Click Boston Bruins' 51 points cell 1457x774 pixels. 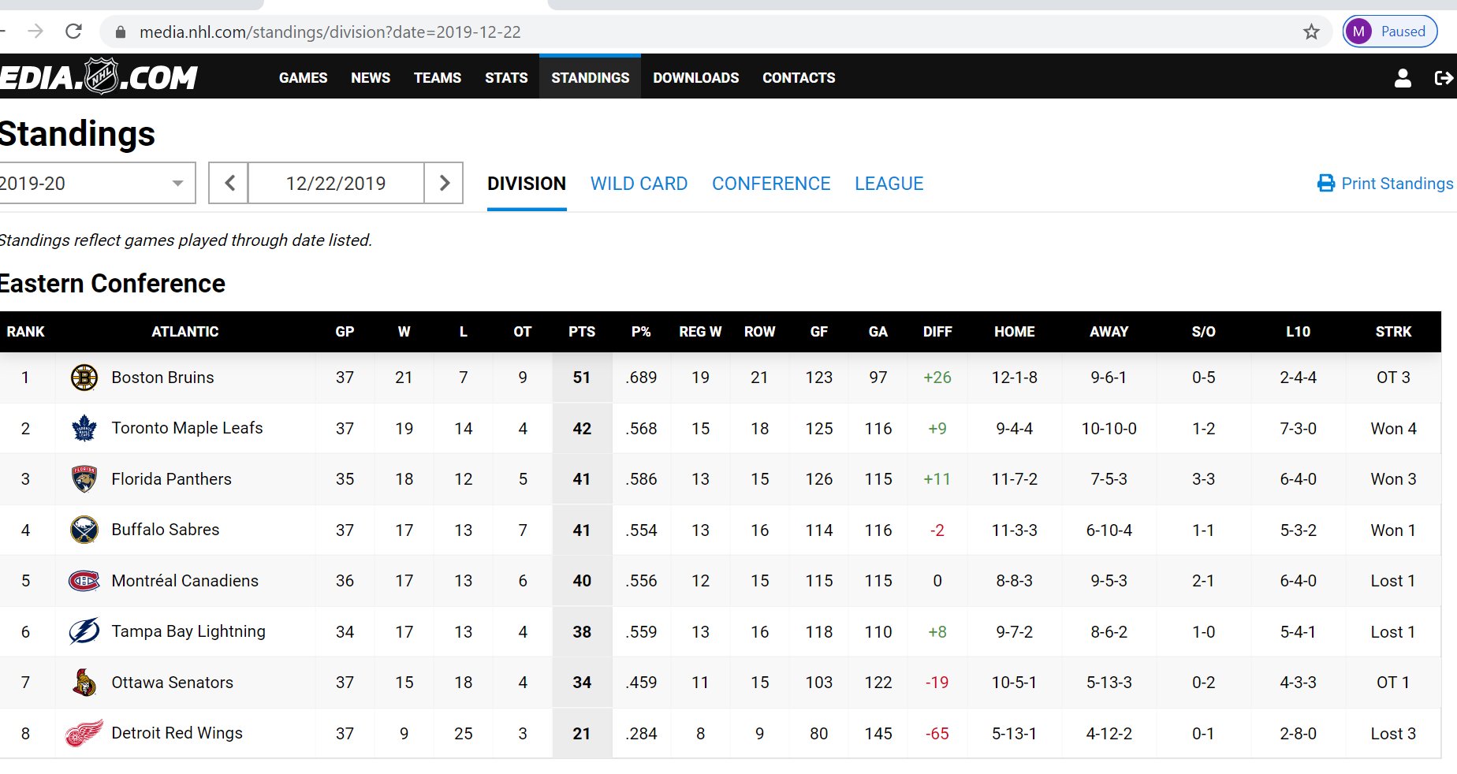582,378
